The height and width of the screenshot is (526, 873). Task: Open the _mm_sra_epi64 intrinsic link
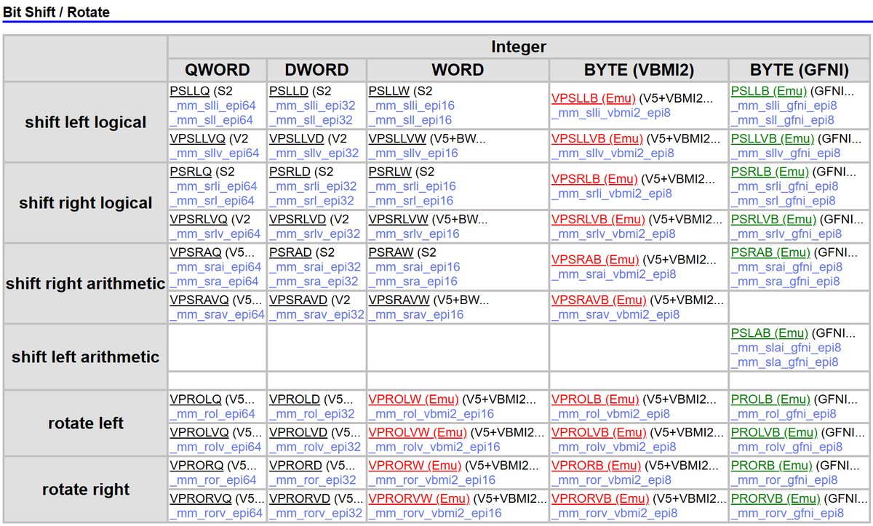click(x=214, y=282)
